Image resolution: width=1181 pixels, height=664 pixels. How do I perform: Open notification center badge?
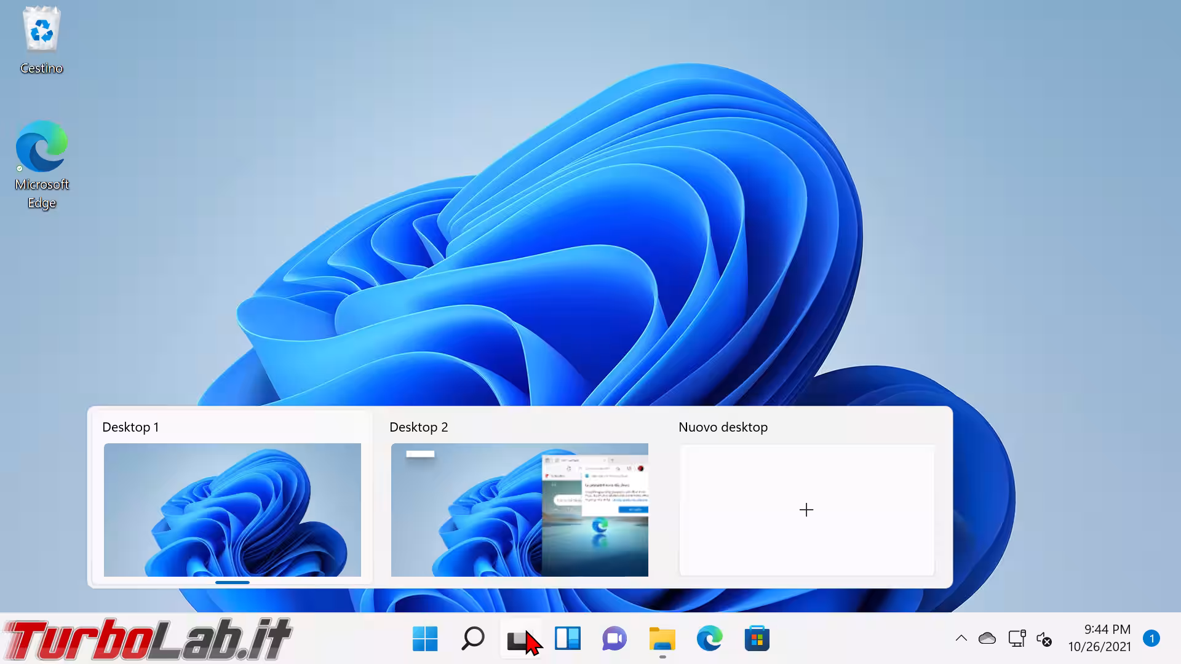[1151, 639]
